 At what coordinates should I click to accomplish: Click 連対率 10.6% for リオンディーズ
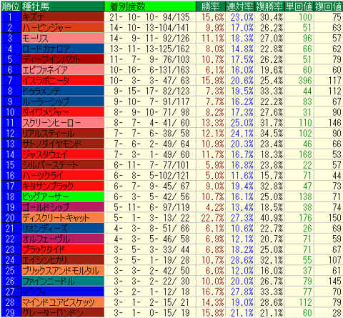pos(242,229)
